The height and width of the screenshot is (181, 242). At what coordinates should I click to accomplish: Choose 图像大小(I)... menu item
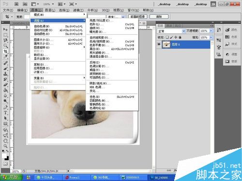(x=58, y=40)
